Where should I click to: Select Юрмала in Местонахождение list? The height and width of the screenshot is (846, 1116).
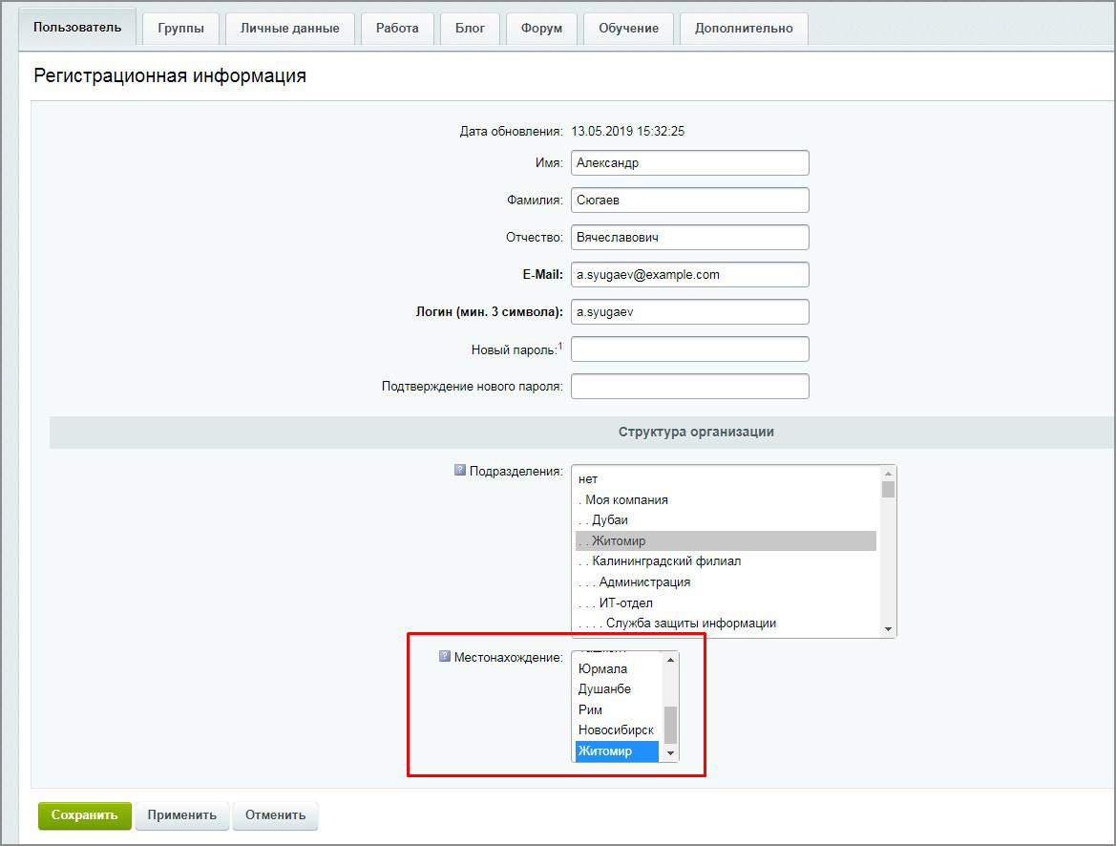click(617, 668)
